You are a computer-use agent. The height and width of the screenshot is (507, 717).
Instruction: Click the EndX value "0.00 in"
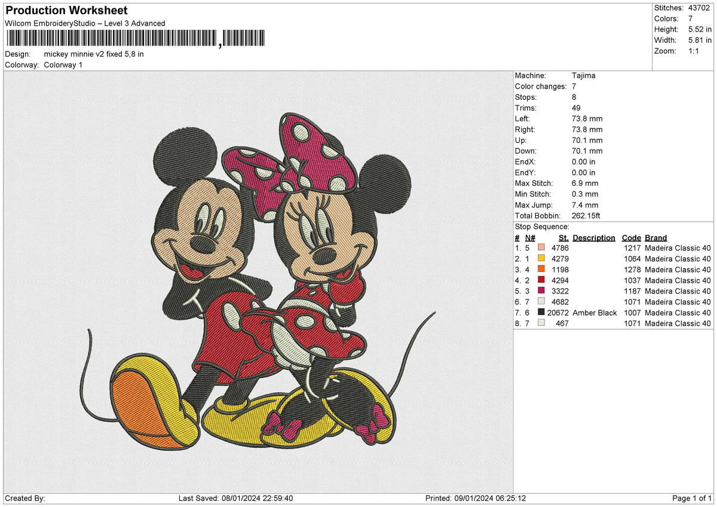pyautogui.click(x=584, y=161)
